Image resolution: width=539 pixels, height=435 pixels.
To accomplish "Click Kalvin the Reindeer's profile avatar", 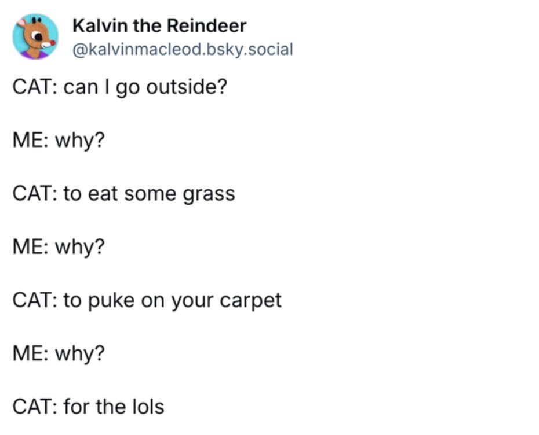I will (x=35, y=36).
